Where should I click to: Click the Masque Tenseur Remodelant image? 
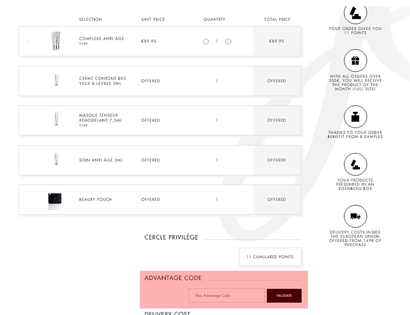point(56,119)
